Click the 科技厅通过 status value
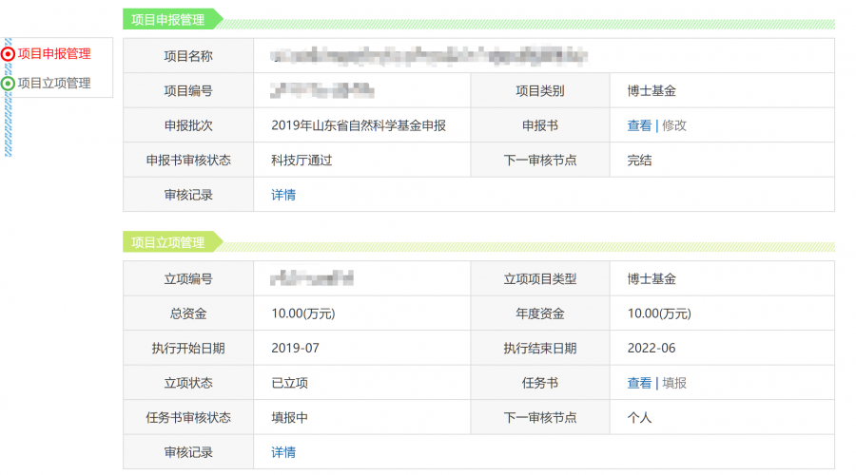 (302, 161)
